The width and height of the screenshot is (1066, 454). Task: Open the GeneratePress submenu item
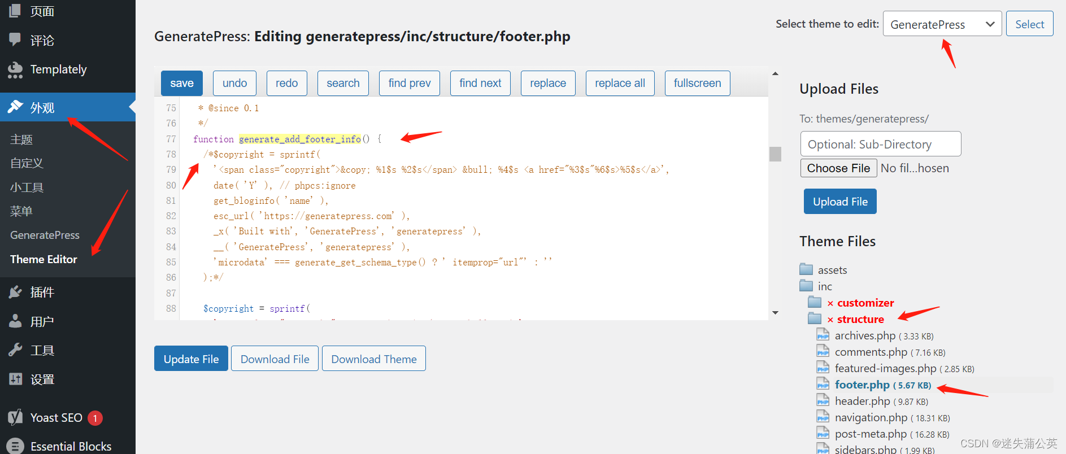[x=45, y=235]
